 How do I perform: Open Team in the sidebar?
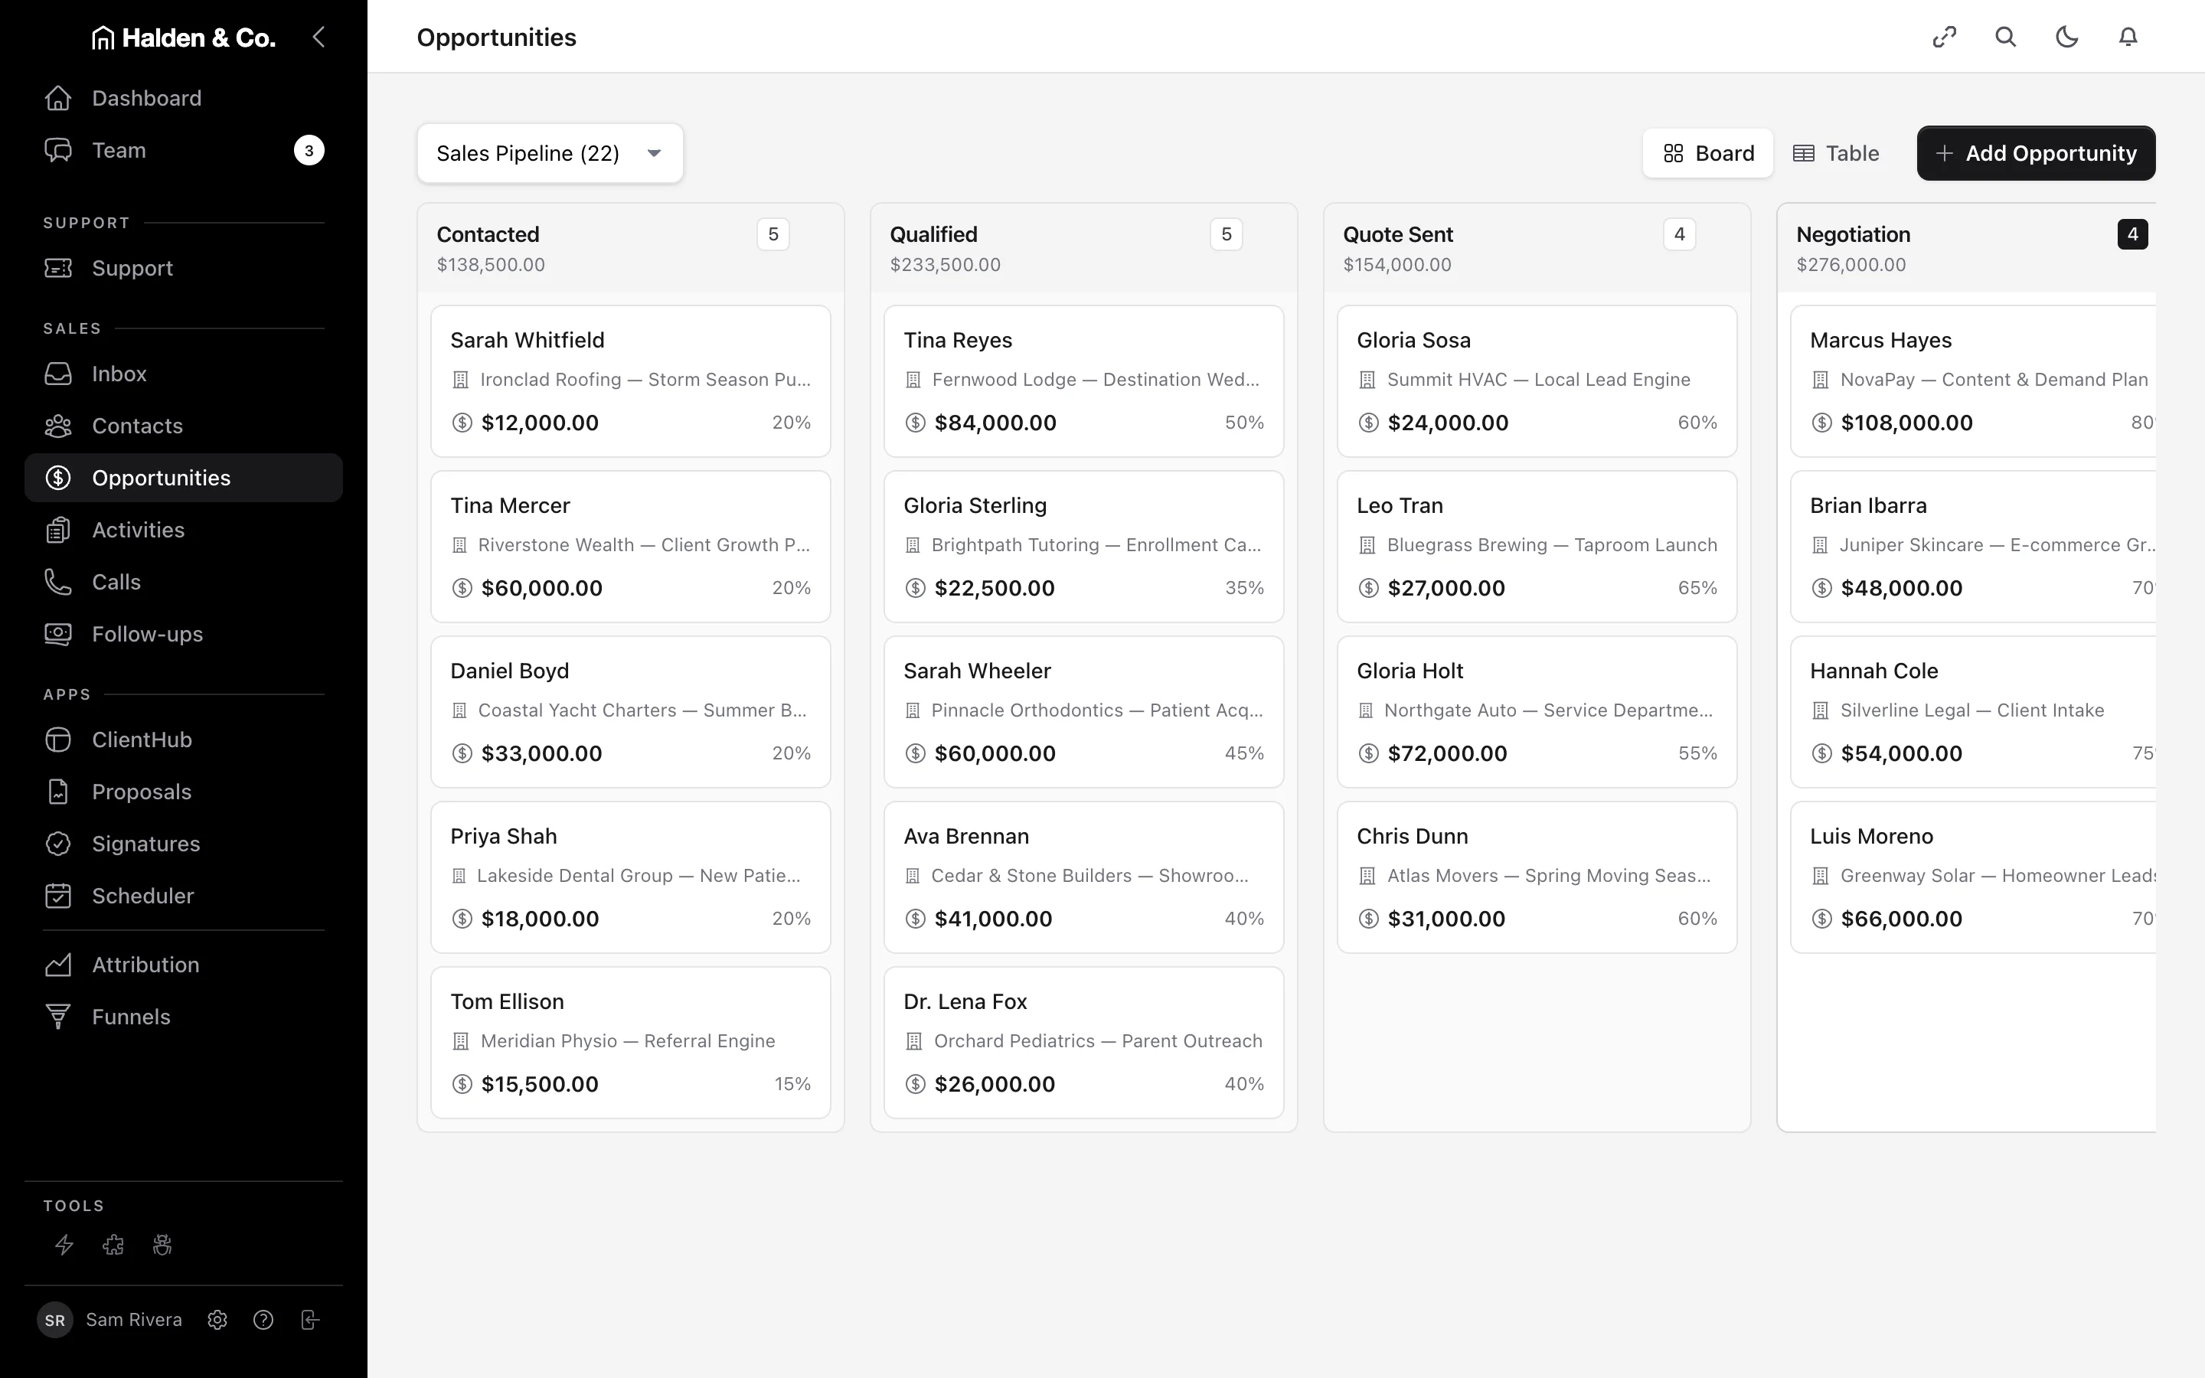(x=183, y=150)
